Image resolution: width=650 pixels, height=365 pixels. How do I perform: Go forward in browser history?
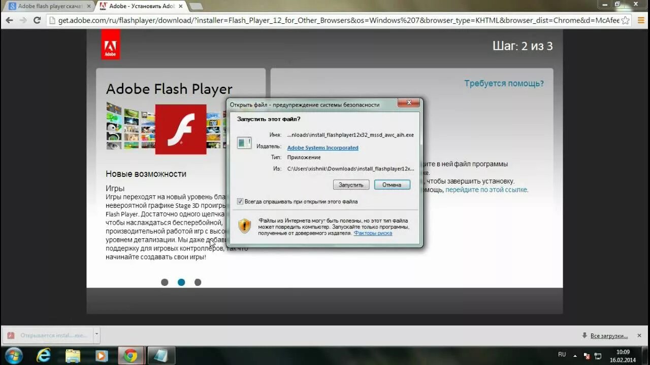pyautogui.click(x=23, y=20)
